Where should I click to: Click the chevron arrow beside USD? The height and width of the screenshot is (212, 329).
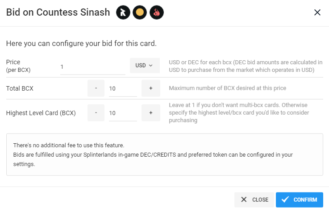tap(150, 66)
